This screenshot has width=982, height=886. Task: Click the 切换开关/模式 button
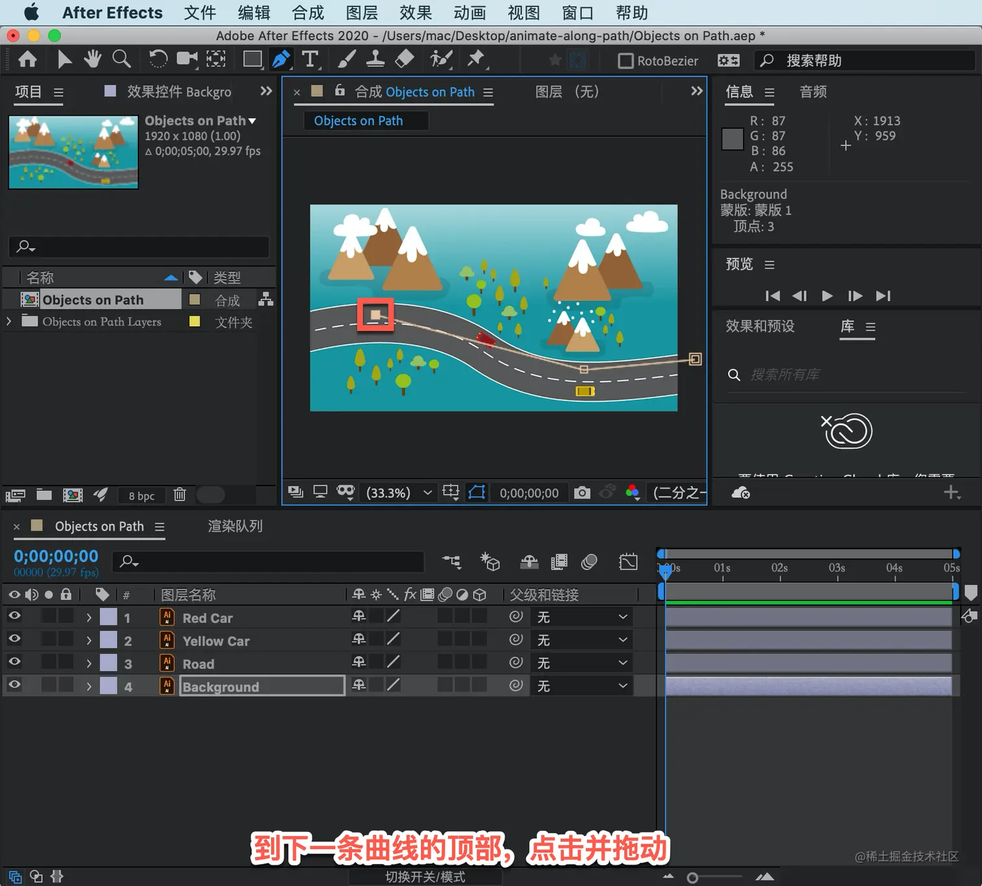coord(425,877)
